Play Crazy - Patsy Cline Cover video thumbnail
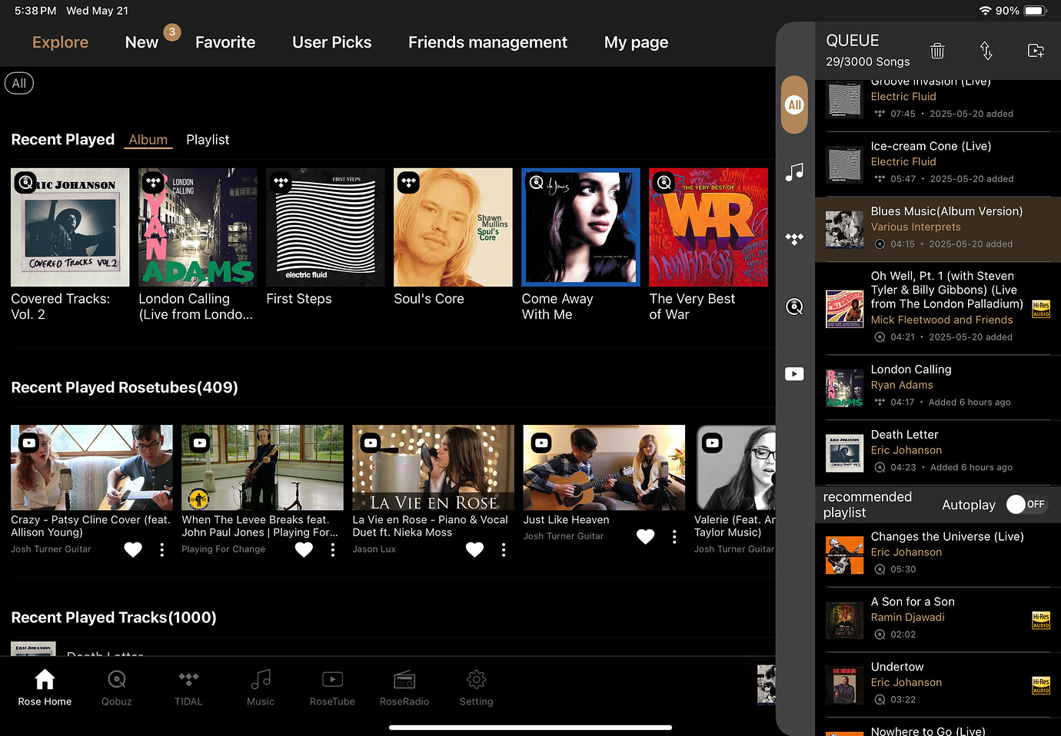 [x=91, y=468]
